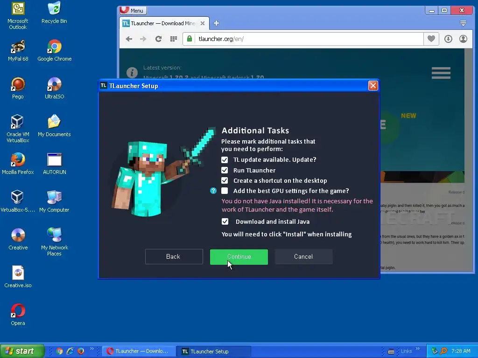Open webpage hamburger menu

(x=441, y=73)
